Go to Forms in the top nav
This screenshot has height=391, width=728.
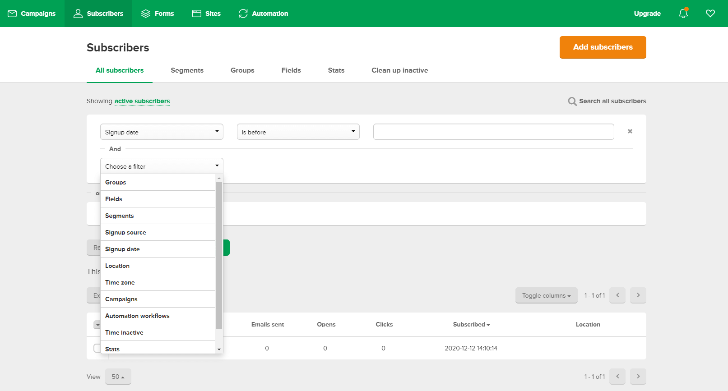pos(158,14)
